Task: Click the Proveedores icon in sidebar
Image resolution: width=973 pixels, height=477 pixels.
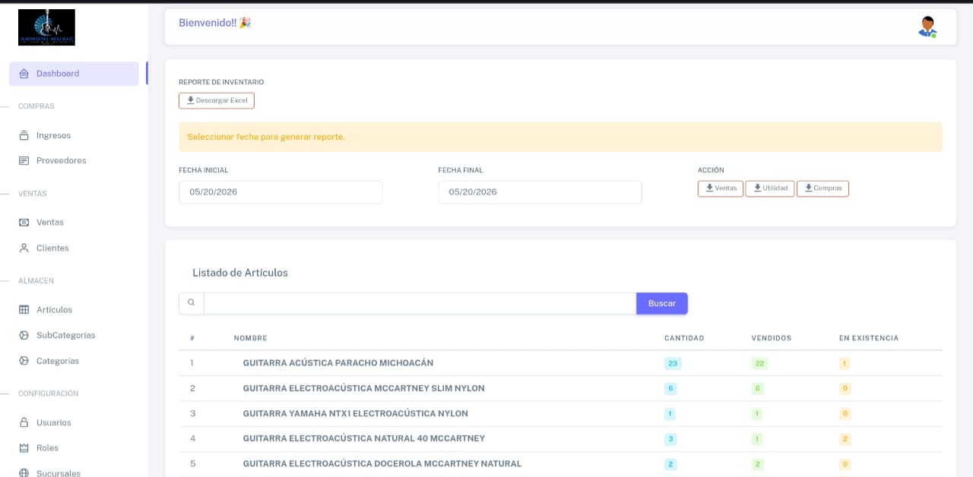Action: (x=24, y=161)
